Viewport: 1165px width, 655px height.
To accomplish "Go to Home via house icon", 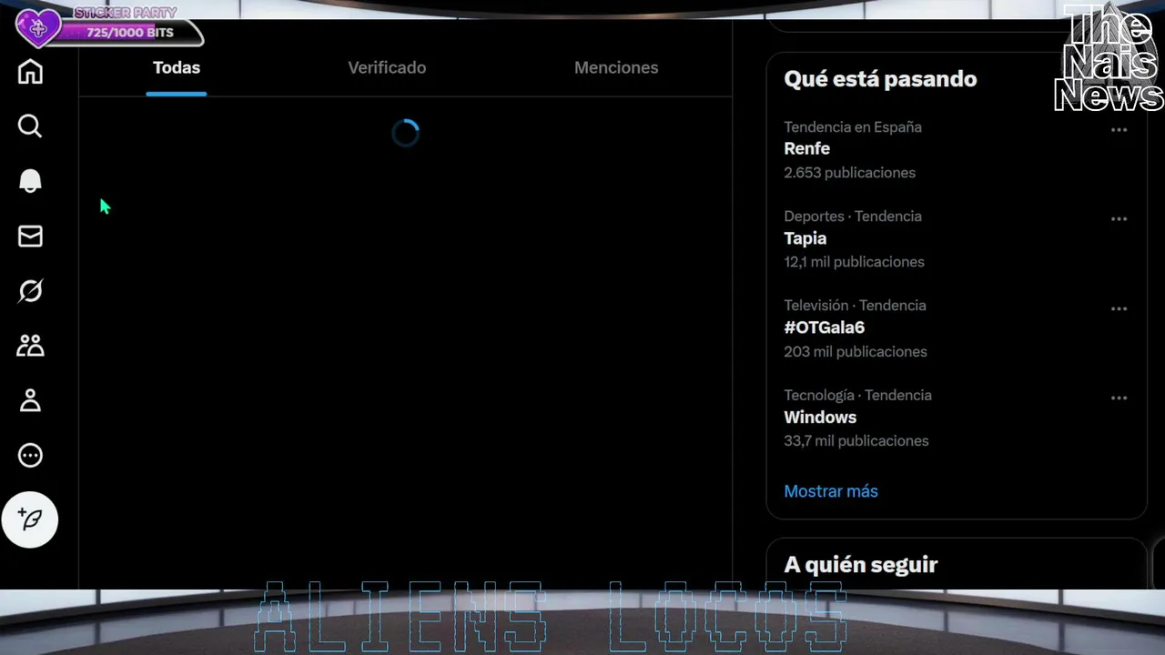I will pos(30,71).
